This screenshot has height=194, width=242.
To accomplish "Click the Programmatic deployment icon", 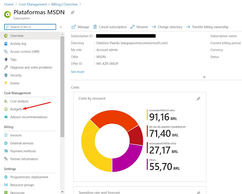I will tap(6, 177).
